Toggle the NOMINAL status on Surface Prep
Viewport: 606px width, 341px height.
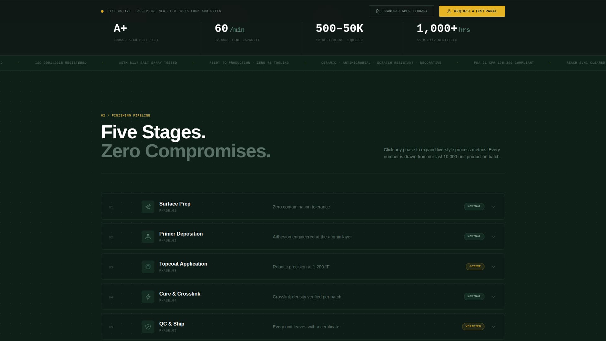tap(474, 206)
